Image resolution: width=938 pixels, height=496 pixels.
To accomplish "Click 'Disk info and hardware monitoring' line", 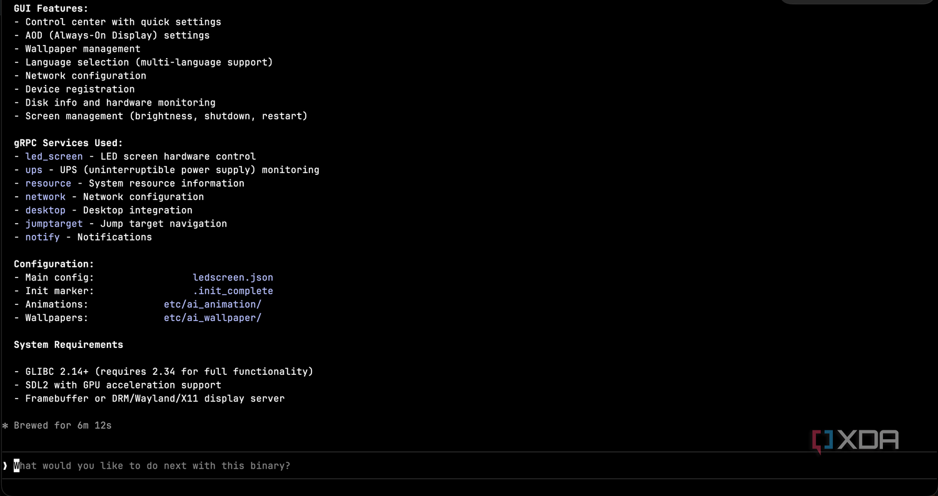I will pyautogui.click(x=114, y=102).
